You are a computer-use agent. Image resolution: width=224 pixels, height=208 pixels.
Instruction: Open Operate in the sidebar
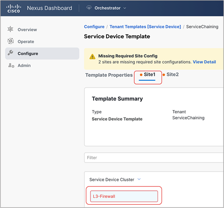(x=26, y=42)
